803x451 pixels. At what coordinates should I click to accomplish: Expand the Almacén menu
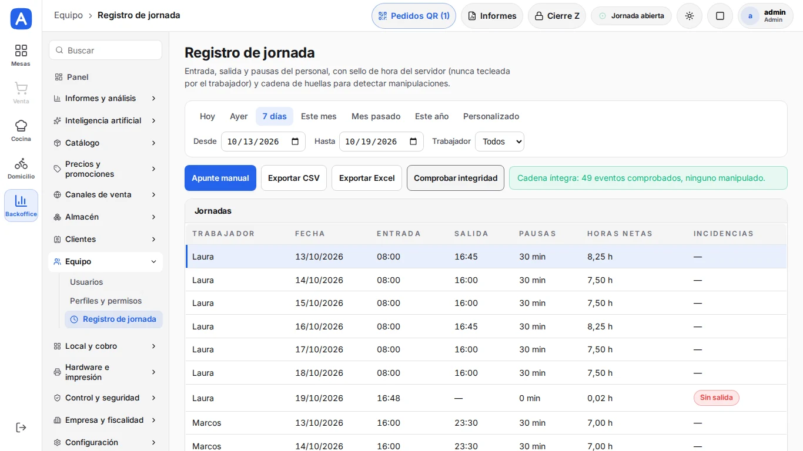(106, 217)
